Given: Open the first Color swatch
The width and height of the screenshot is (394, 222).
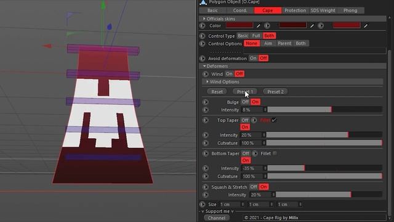Looking at the screenshot, I should (x=239, y=25).
